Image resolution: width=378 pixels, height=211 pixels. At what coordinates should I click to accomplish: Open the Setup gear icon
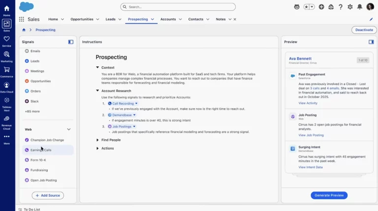[350, 7]
